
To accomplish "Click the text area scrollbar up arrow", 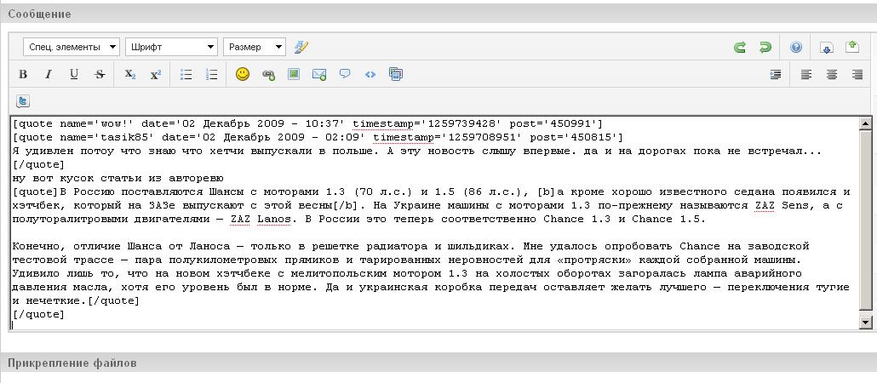I will point(865,123).
